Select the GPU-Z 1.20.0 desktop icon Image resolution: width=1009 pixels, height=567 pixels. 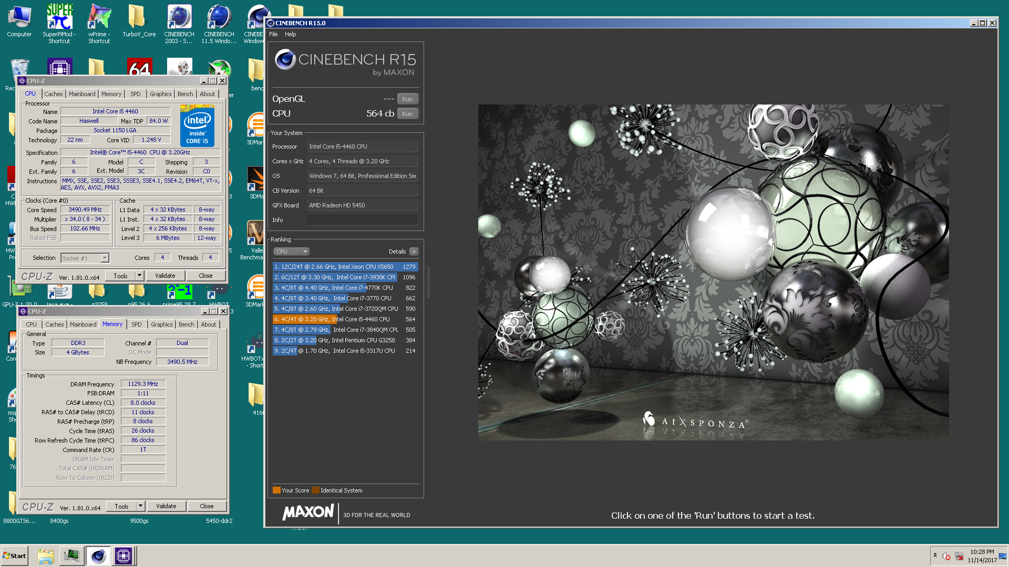tap(19, 294)
